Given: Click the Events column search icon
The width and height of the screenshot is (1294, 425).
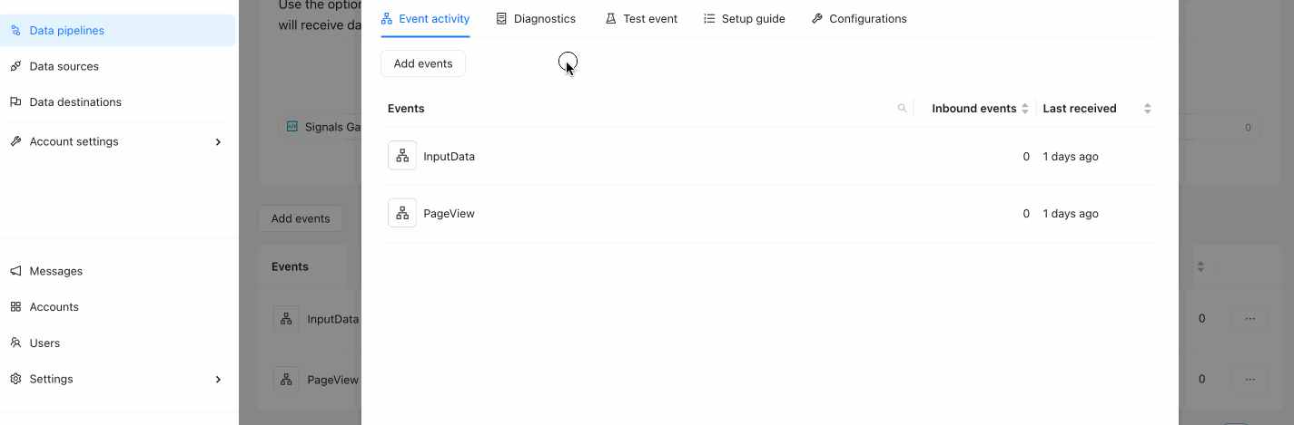Looking at the screenshot, I should [x=902, y=109].
